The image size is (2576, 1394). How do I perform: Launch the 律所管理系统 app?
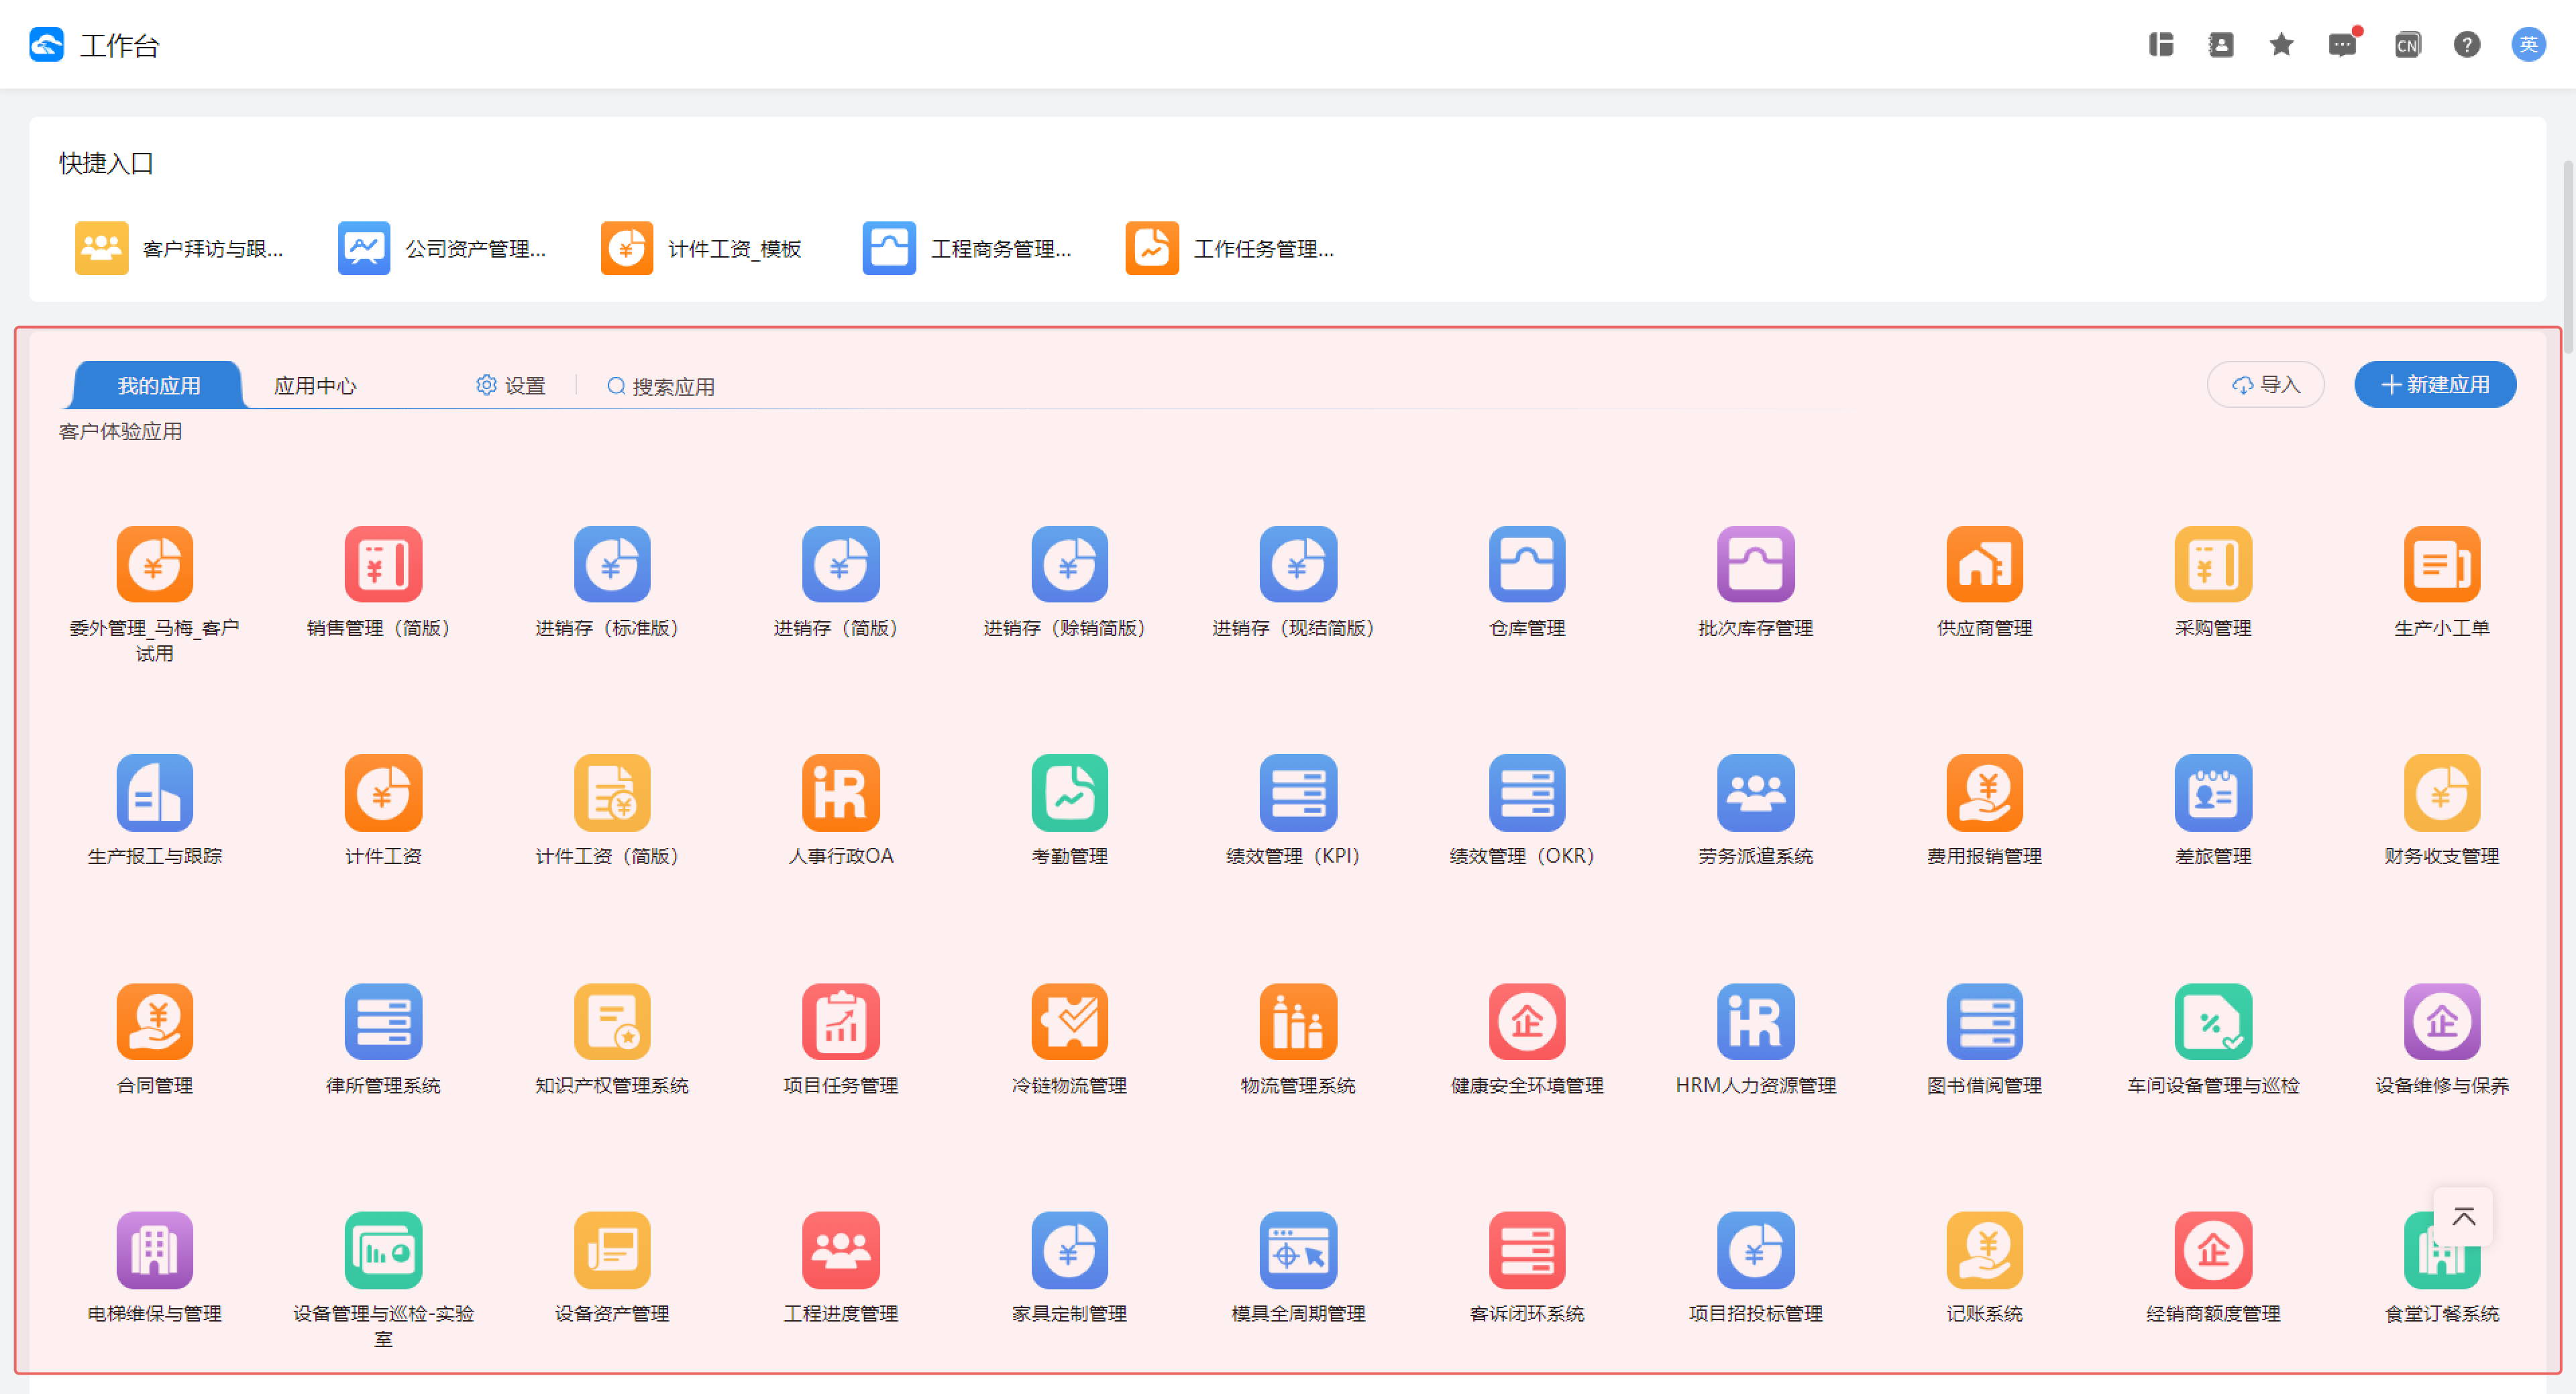coord(383,1022)
